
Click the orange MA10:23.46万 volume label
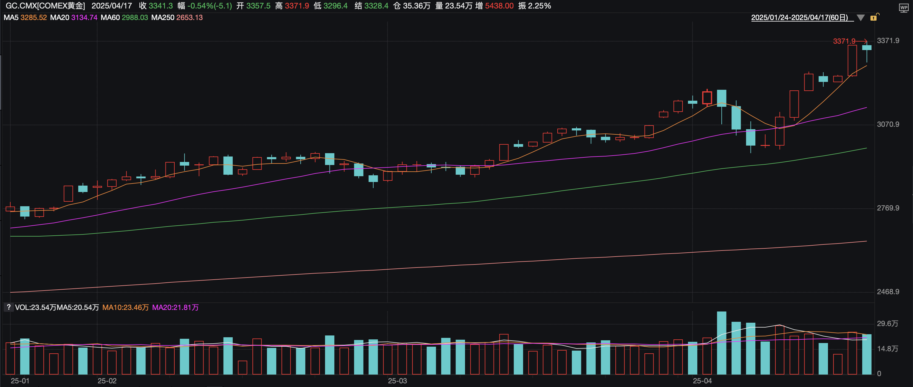pos(125,307)
